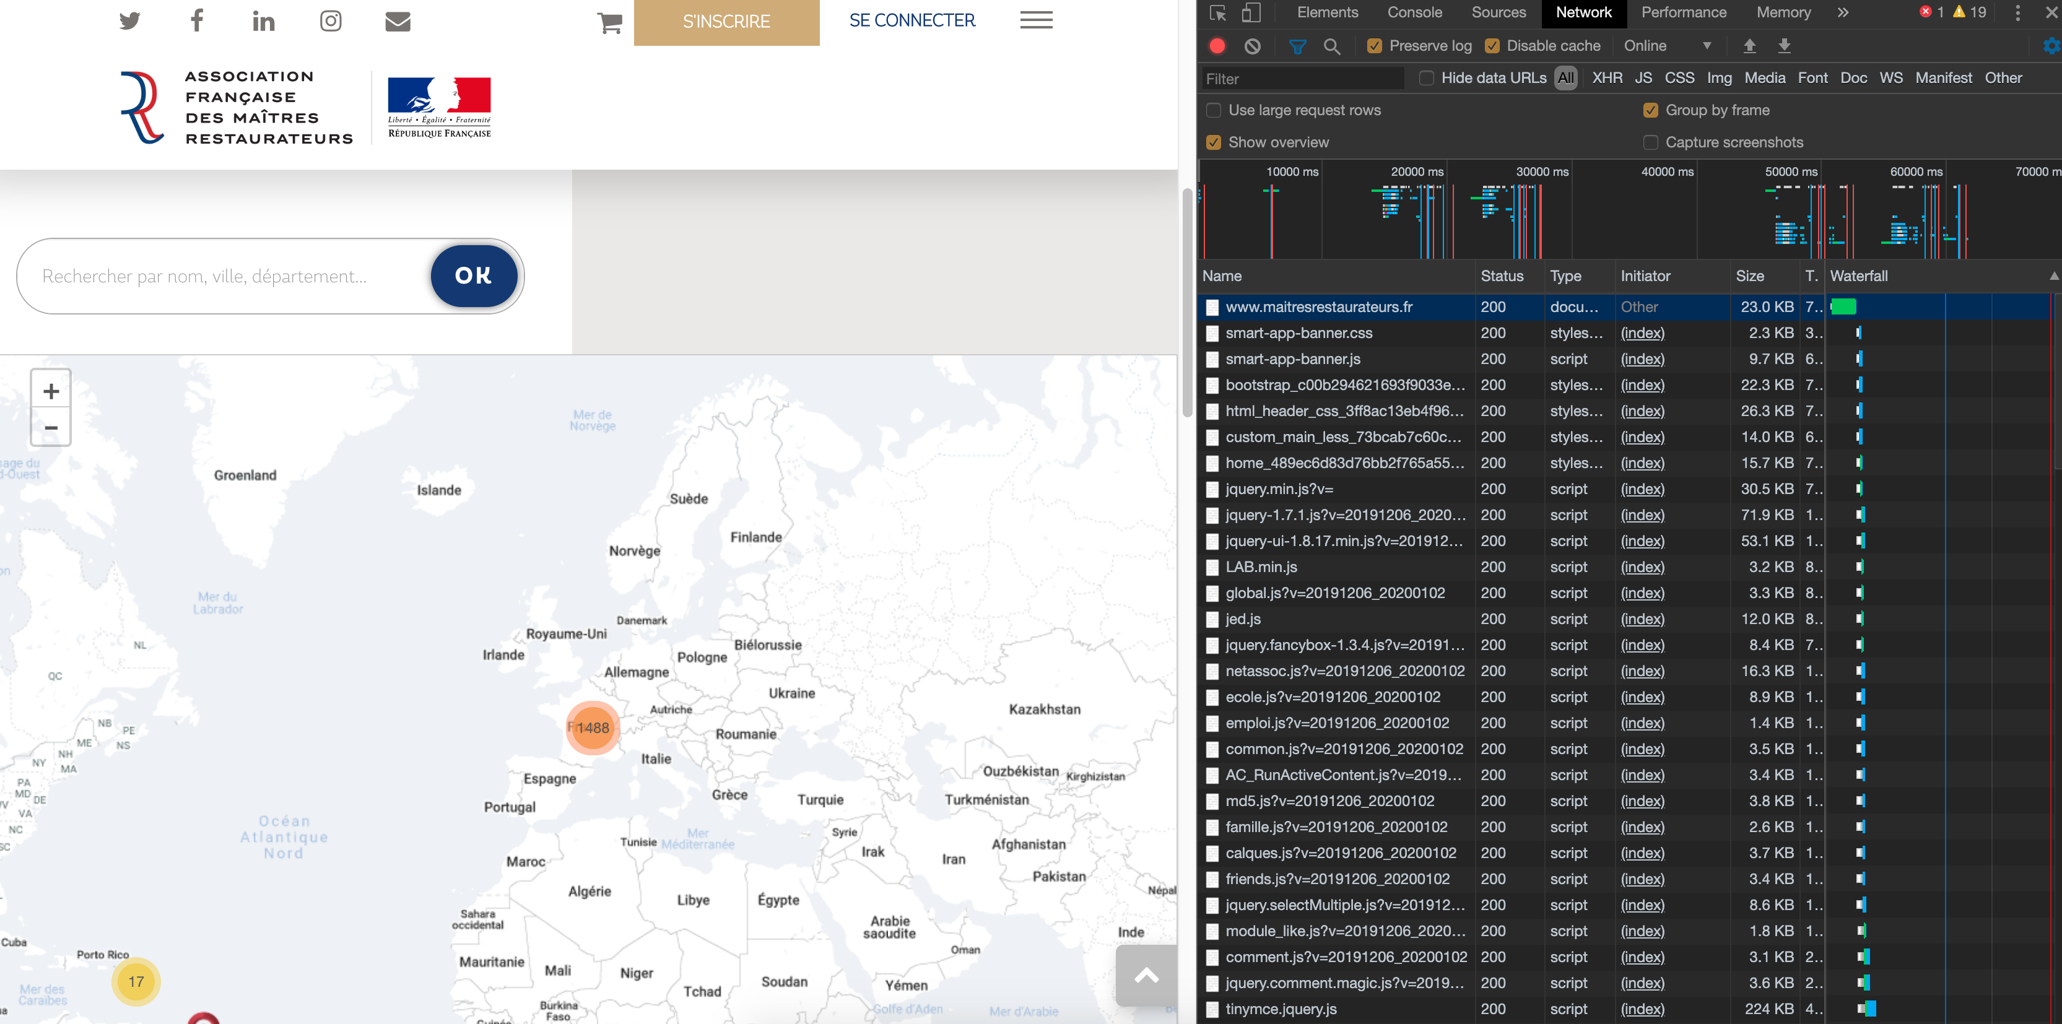
Task: Activate the inspect element picker
Action: 1217,13
